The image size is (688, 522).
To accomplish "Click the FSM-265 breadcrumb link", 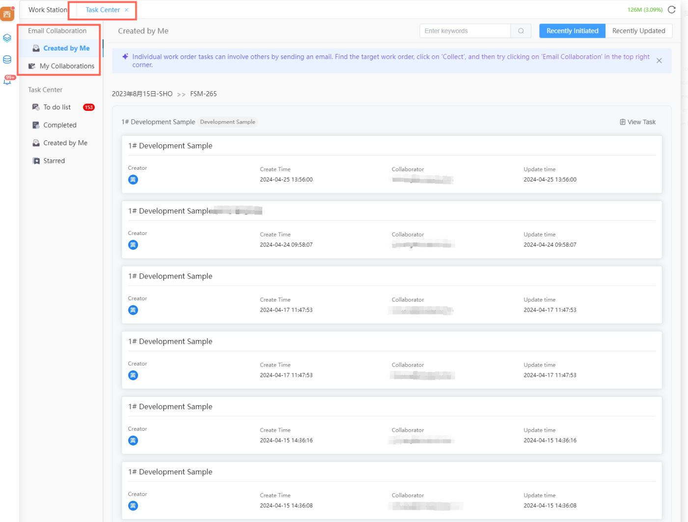I will click(203, 94).
